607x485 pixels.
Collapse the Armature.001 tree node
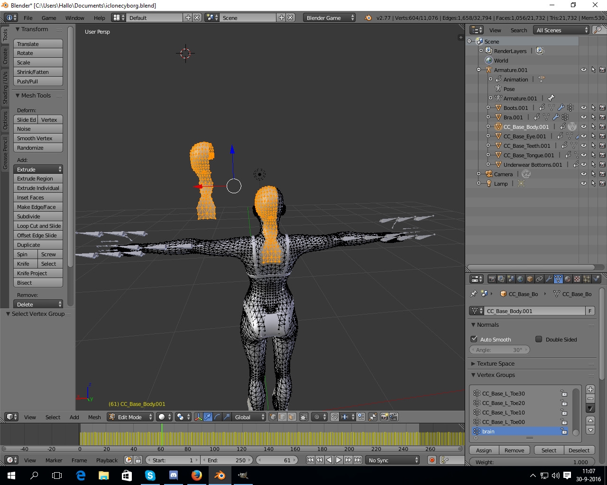point(478,70)
